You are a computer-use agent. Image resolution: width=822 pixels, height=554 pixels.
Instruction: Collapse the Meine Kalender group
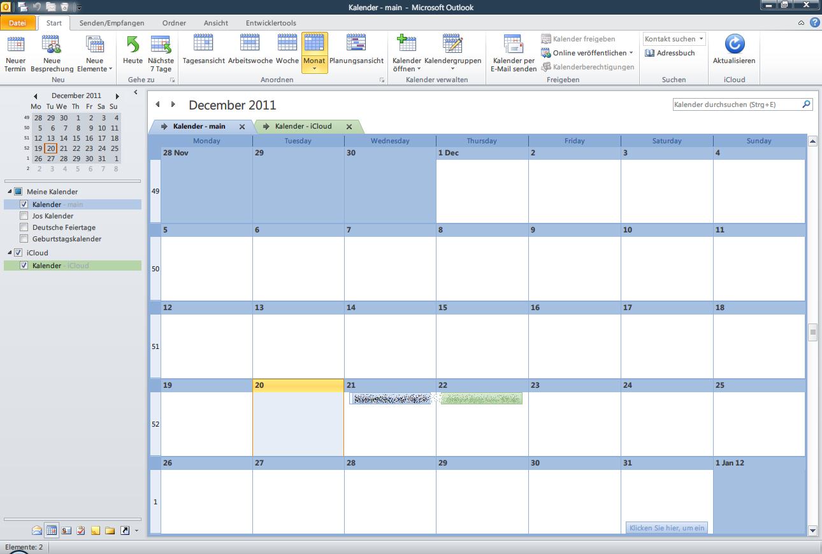10,192
